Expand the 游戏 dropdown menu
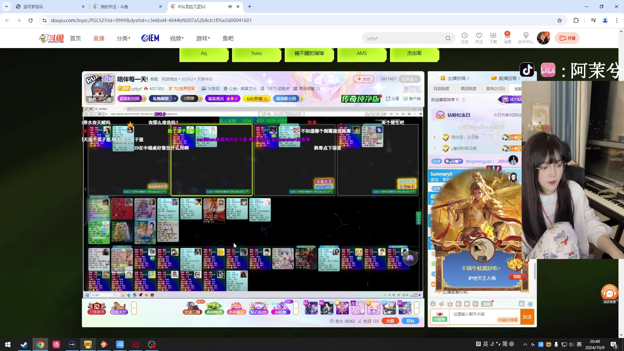Screen dimensions: 624x351 (203, 38)
